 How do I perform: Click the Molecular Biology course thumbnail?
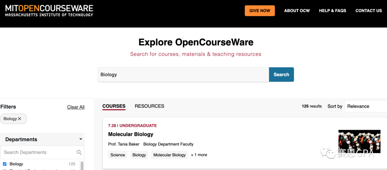(359, 142)
